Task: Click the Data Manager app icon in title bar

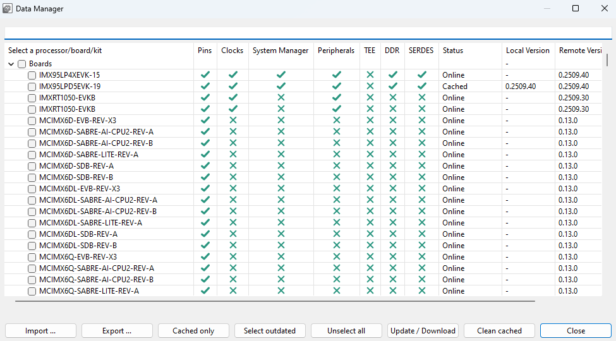Action: 7,9
